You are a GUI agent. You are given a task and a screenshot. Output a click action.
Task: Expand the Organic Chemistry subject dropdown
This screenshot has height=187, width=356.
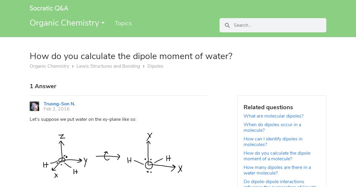tap(67, 23)
